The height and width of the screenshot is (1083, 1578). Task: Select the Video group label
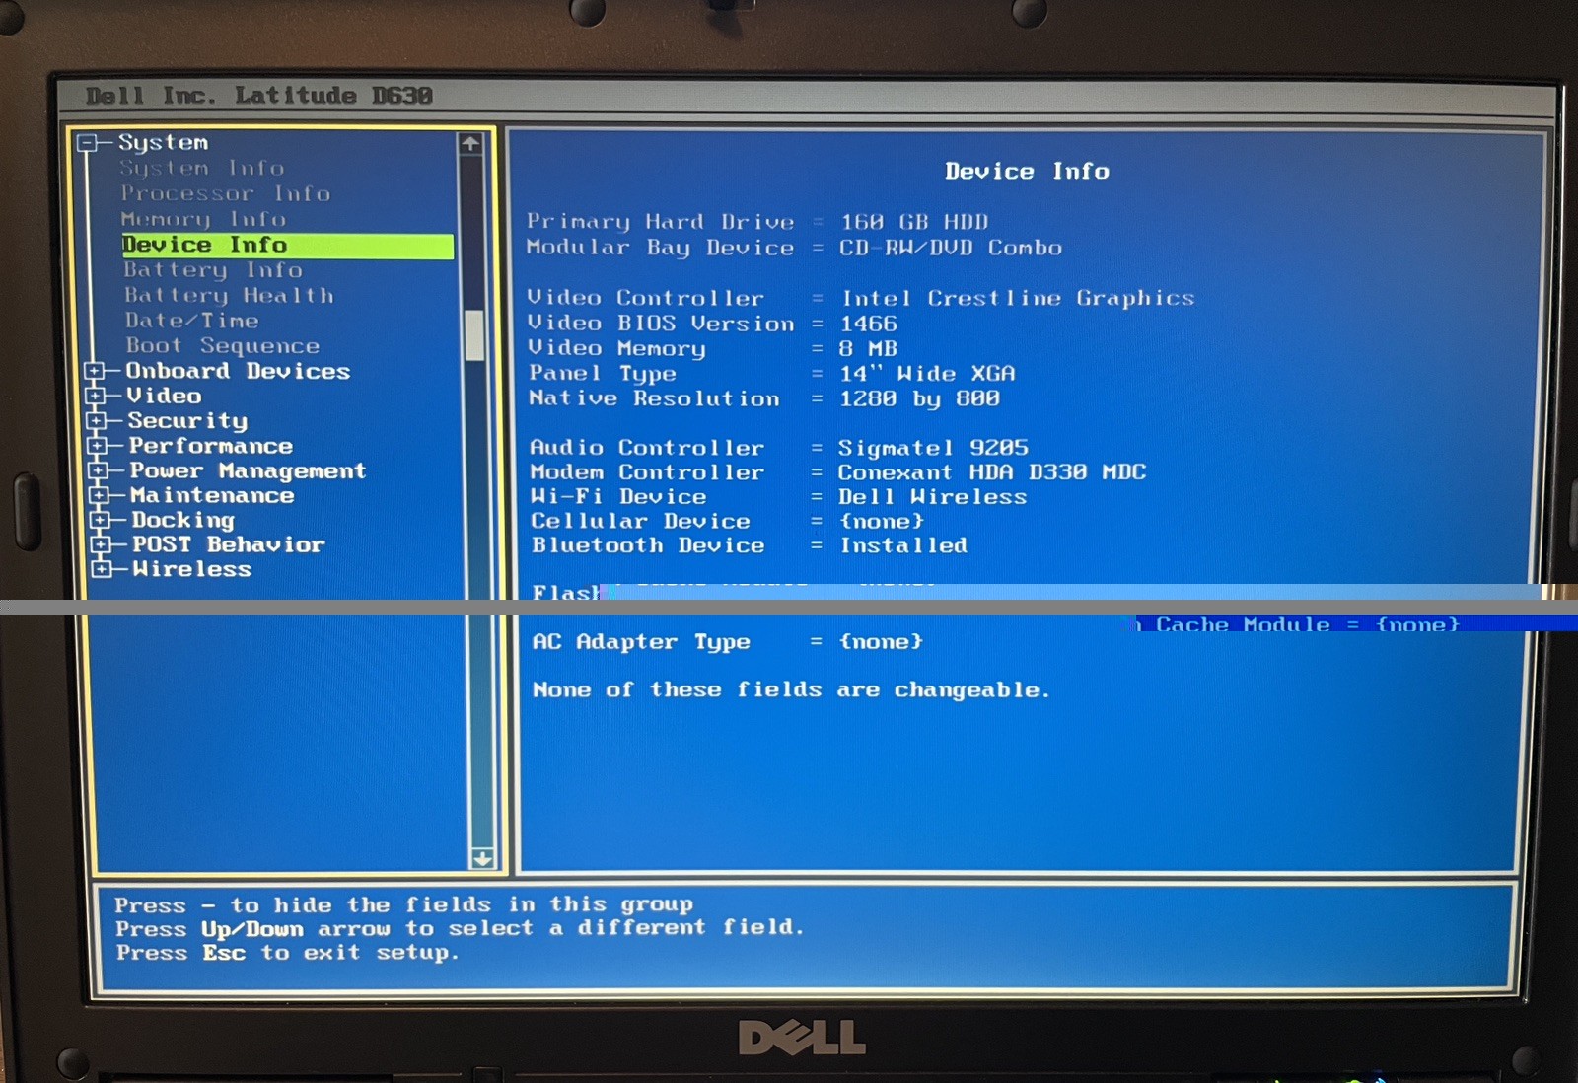tap(164, 396)
